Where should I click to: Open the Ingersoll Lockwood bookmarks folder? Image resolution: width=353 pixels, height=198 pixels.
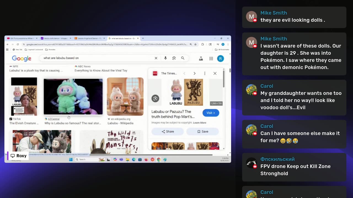[x=34, y=50]
